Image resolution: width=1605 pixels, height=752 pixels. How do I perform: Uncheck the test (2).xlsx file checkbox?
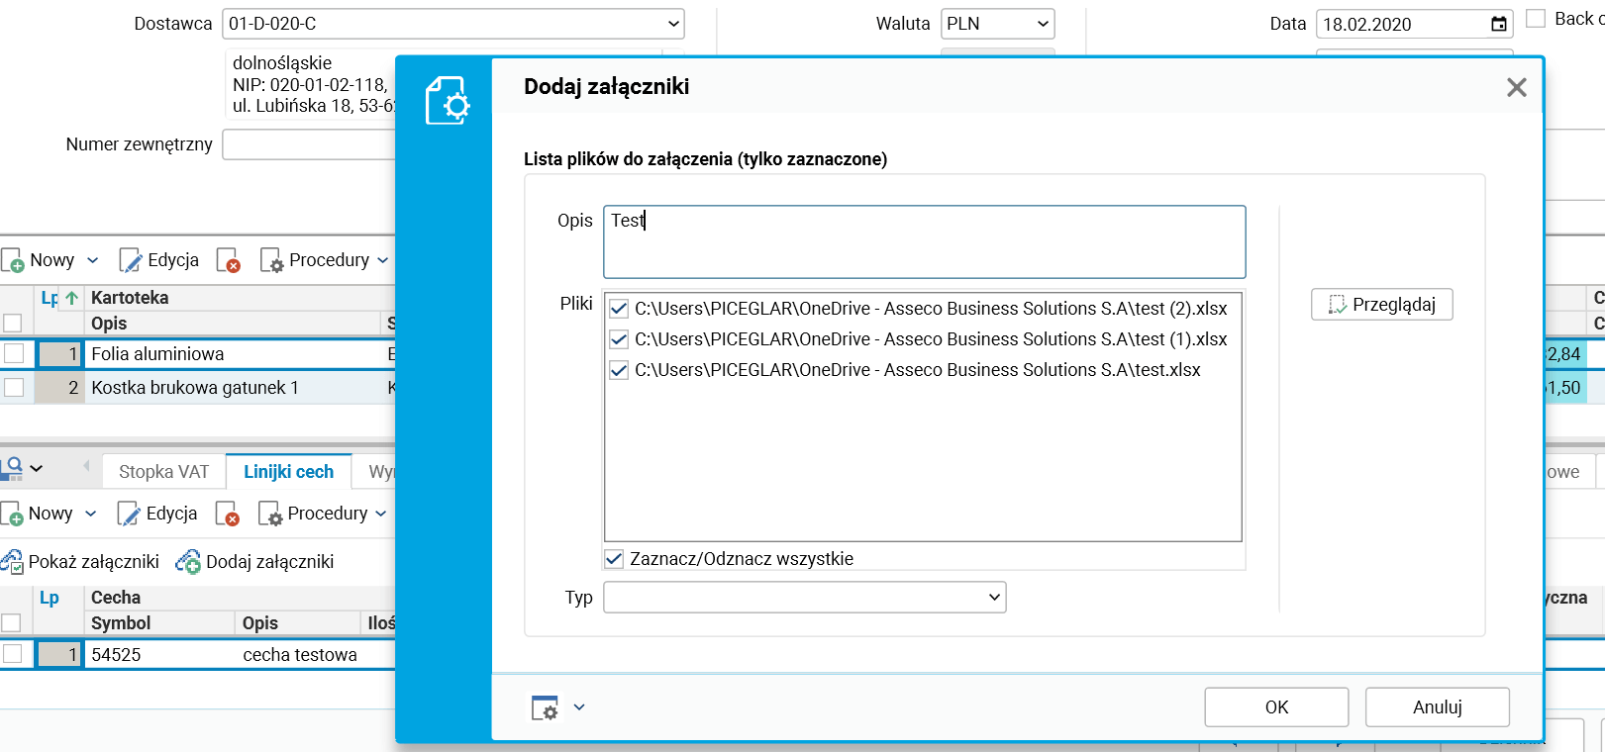[619, 309]
